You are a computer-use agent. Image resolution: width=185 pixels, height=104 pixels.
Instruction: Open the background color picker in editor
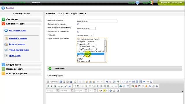click(x=105, y=90)
